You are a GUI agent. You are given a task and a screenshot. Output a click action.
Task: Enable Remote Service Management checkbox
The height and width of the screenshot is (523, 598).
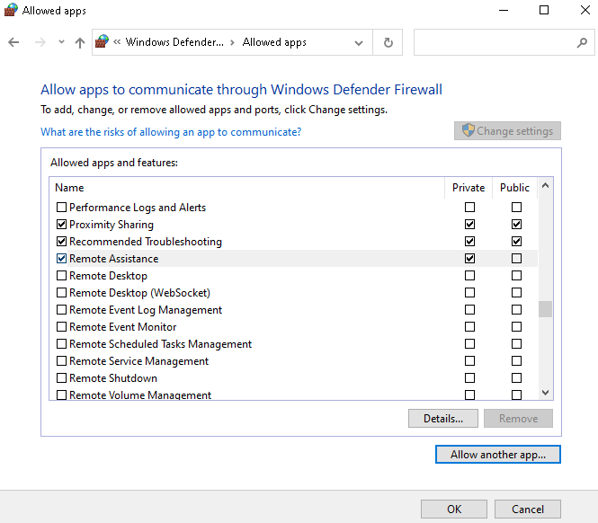[x=61, y=360]
